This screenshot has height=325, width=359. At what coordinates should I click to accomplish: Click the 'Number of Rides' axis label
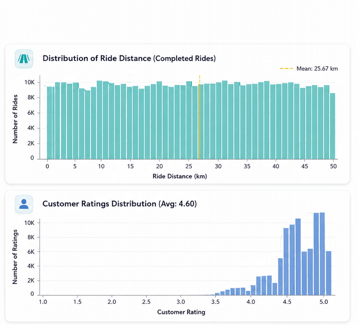tap(15, 119)
